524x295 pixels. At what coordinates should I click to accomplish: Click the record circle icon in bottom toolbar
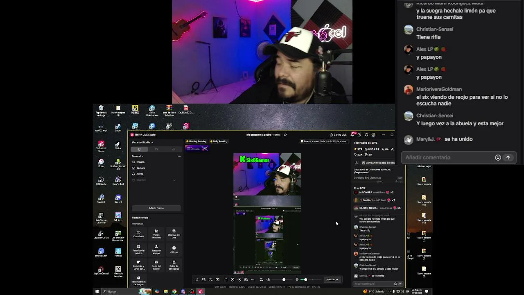[233, 279]
